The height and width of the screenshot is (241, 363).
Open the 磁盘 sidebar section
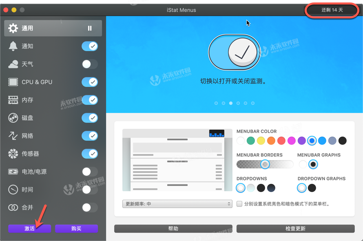(x=53, y=118)
